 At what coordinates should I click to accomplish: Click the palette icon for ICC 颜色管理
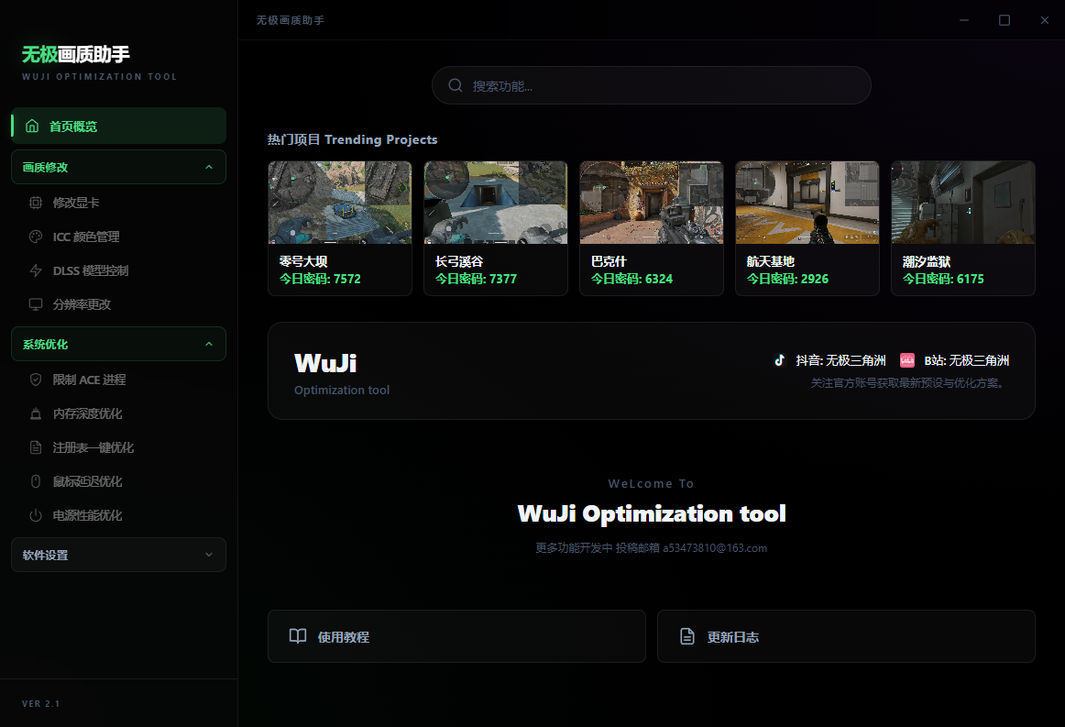coord(36,237)
